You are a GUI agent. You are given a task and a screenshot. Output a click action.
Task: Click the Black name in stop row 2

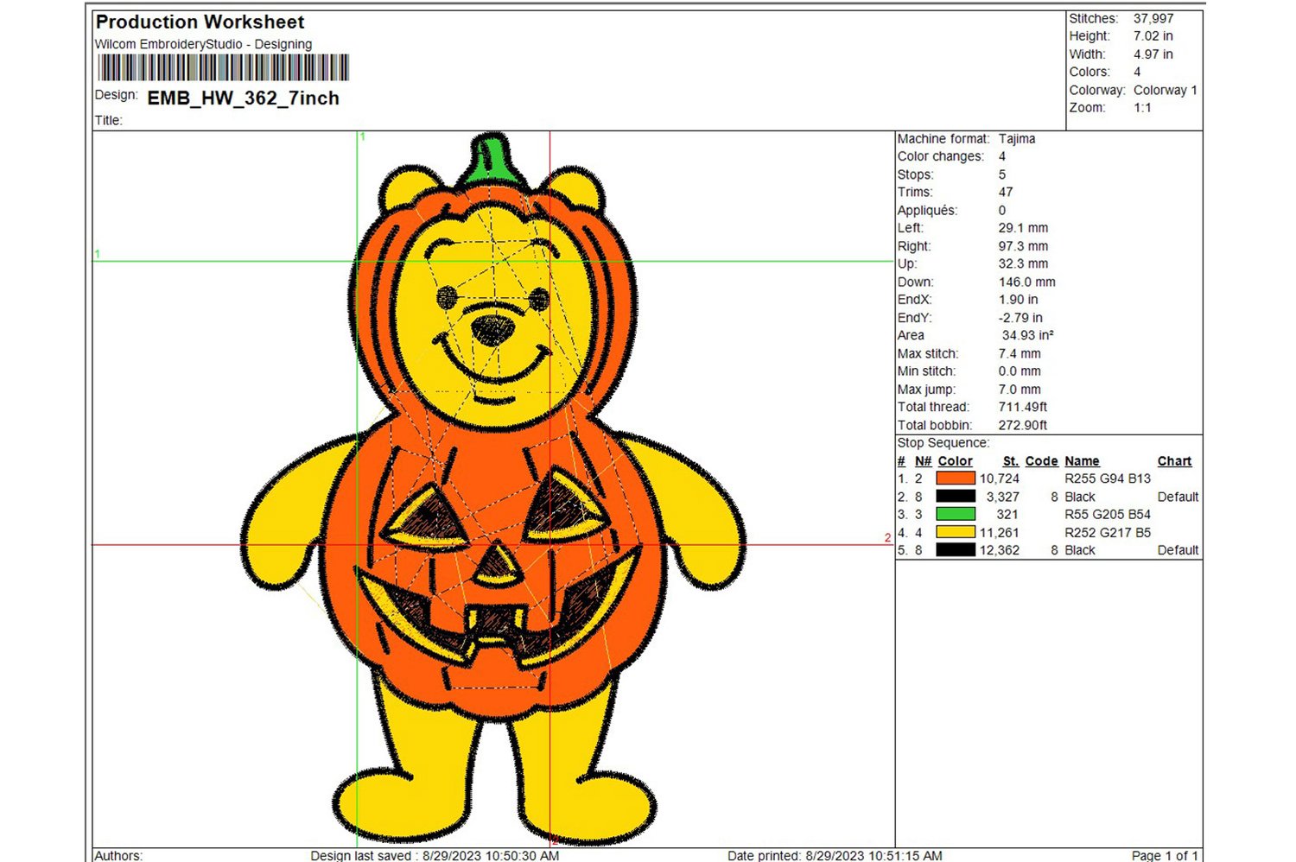coord(1080,497)
